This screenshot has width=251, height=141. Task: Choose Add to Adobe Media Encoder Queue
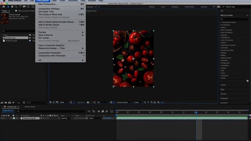coord(61,22)
